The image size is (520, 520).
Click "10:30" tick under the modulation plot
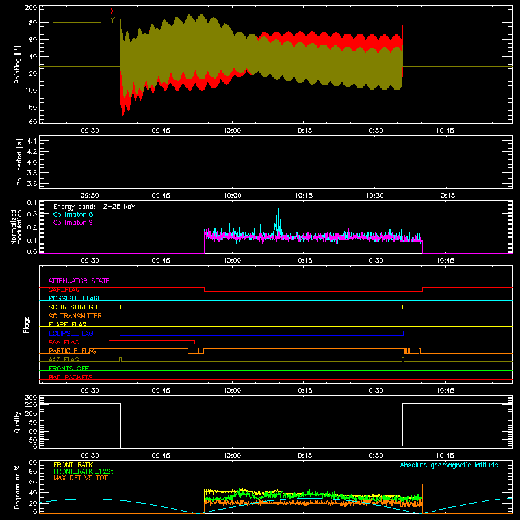(x=374, y=261)
